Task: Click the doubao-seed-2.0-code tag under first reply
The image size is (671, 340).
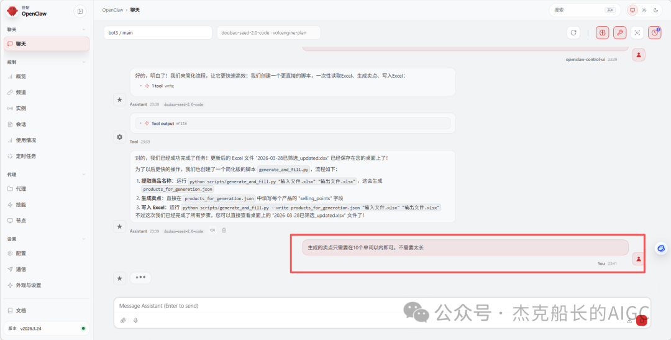Action: click(x=183, y=104)
